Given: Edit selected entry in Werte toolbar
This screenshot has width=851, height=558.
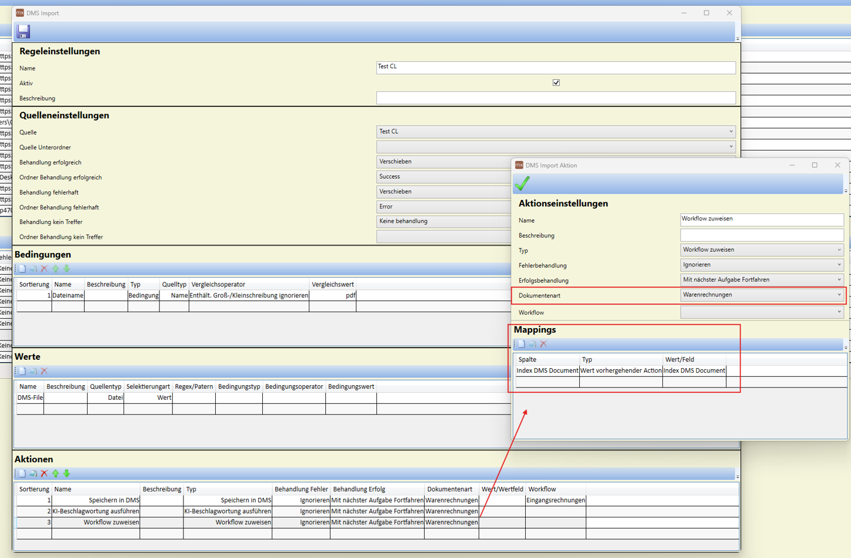Looking at the screenshot, I should point(33,371).
